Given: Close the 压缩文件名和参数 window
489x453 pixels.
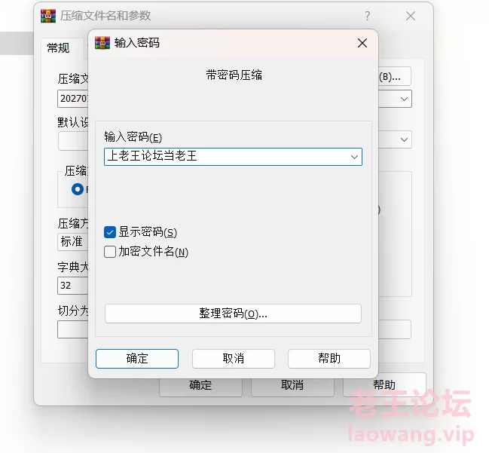Looking at the screenshot, I should point(411,16).
